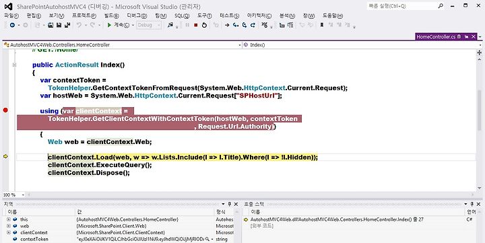
Task: Click the Step Out icon
Action: tap(253, 26)
